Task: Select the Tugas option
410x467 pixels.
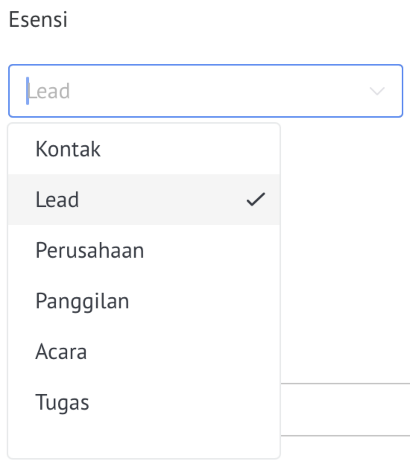Action: click(144, 402)
